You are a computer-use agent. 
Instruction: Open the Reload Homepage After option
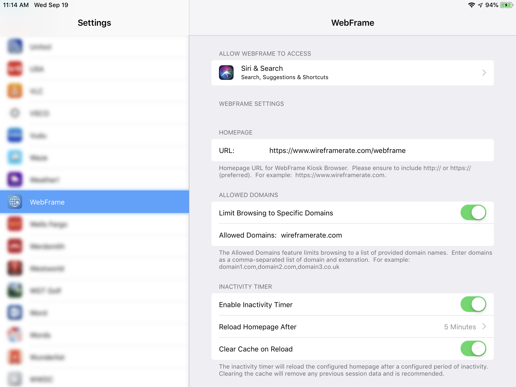pyautogui.click(x=352, y=327)
